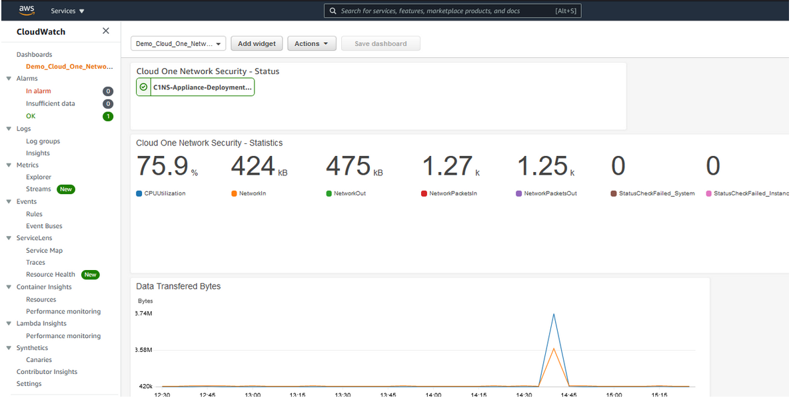Click the C1NS-Appliance-Deployment alarm status box
Screen dimensions: 793x402
(195, 87)
